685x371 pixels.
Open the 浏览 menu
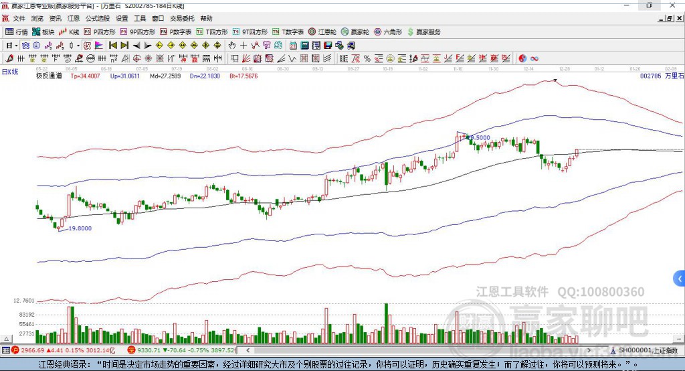[x=37, y=18]
